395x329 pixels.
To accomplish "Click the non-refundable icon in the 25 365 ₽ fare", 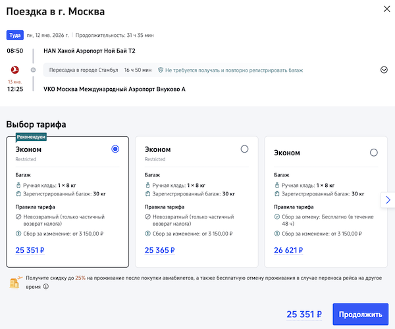I will tap(147, 216).
